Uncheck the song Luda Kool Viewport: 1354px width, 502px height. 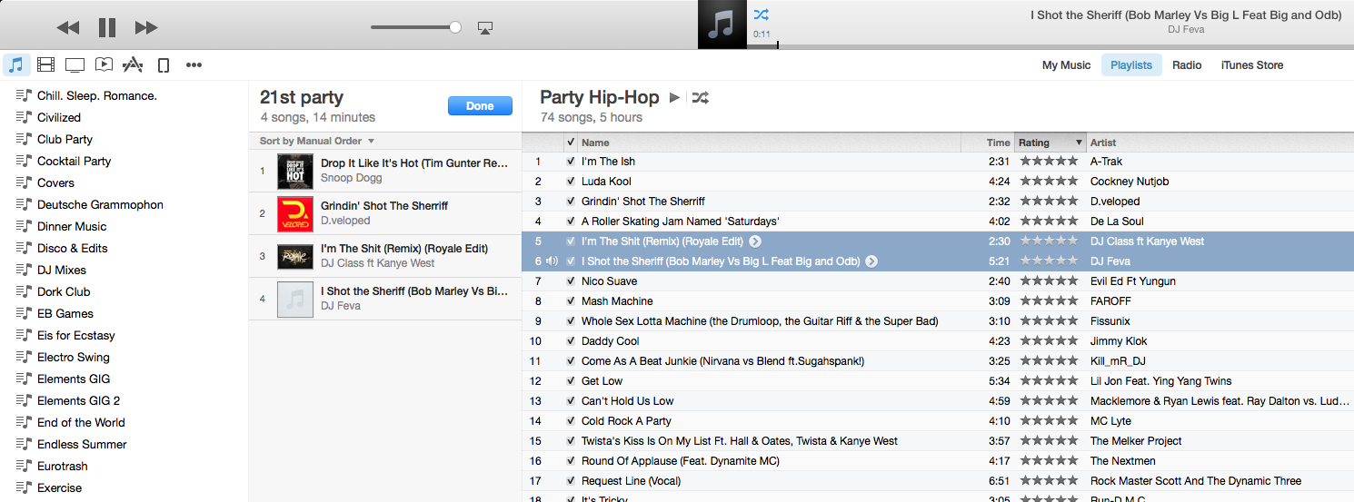(571, 182)
